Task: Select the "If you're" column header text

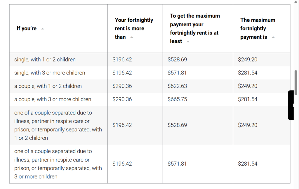Action: coord(27,28)
